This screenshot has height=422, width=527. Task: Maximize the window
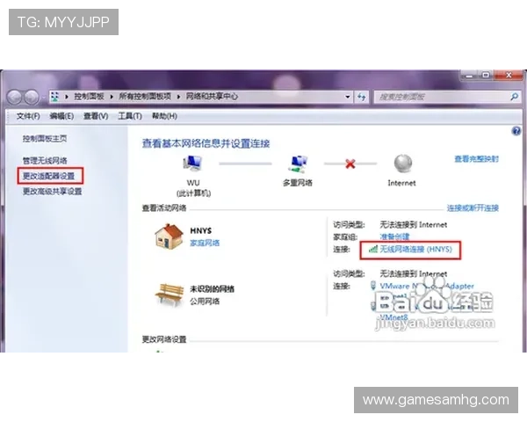(x=486, y=76)
